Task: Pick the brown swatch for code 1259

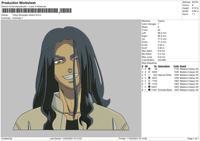Action: pyautogui.click(x=149, y=78)
